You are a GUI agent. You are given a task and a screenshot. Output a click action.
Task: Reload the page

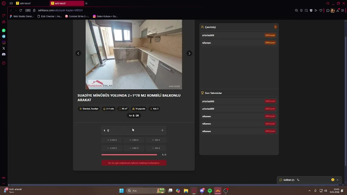click(21, 10)
